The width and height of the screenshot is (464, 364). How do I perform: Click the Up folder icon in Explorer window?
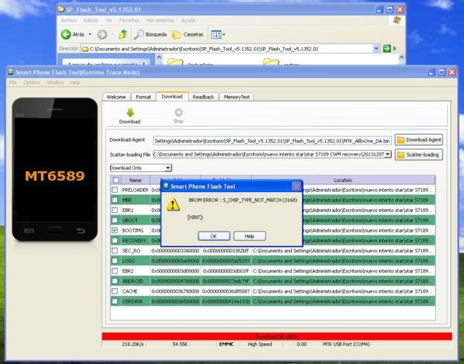(123, 35)
